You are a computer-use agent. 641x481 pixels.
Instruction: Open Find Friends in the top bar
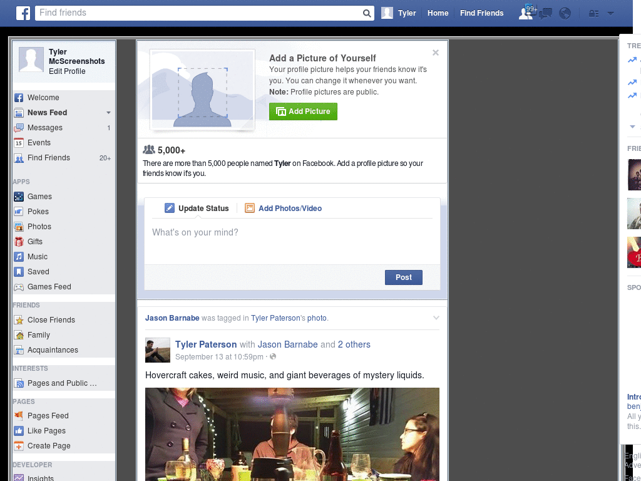[x=481, y=13]
